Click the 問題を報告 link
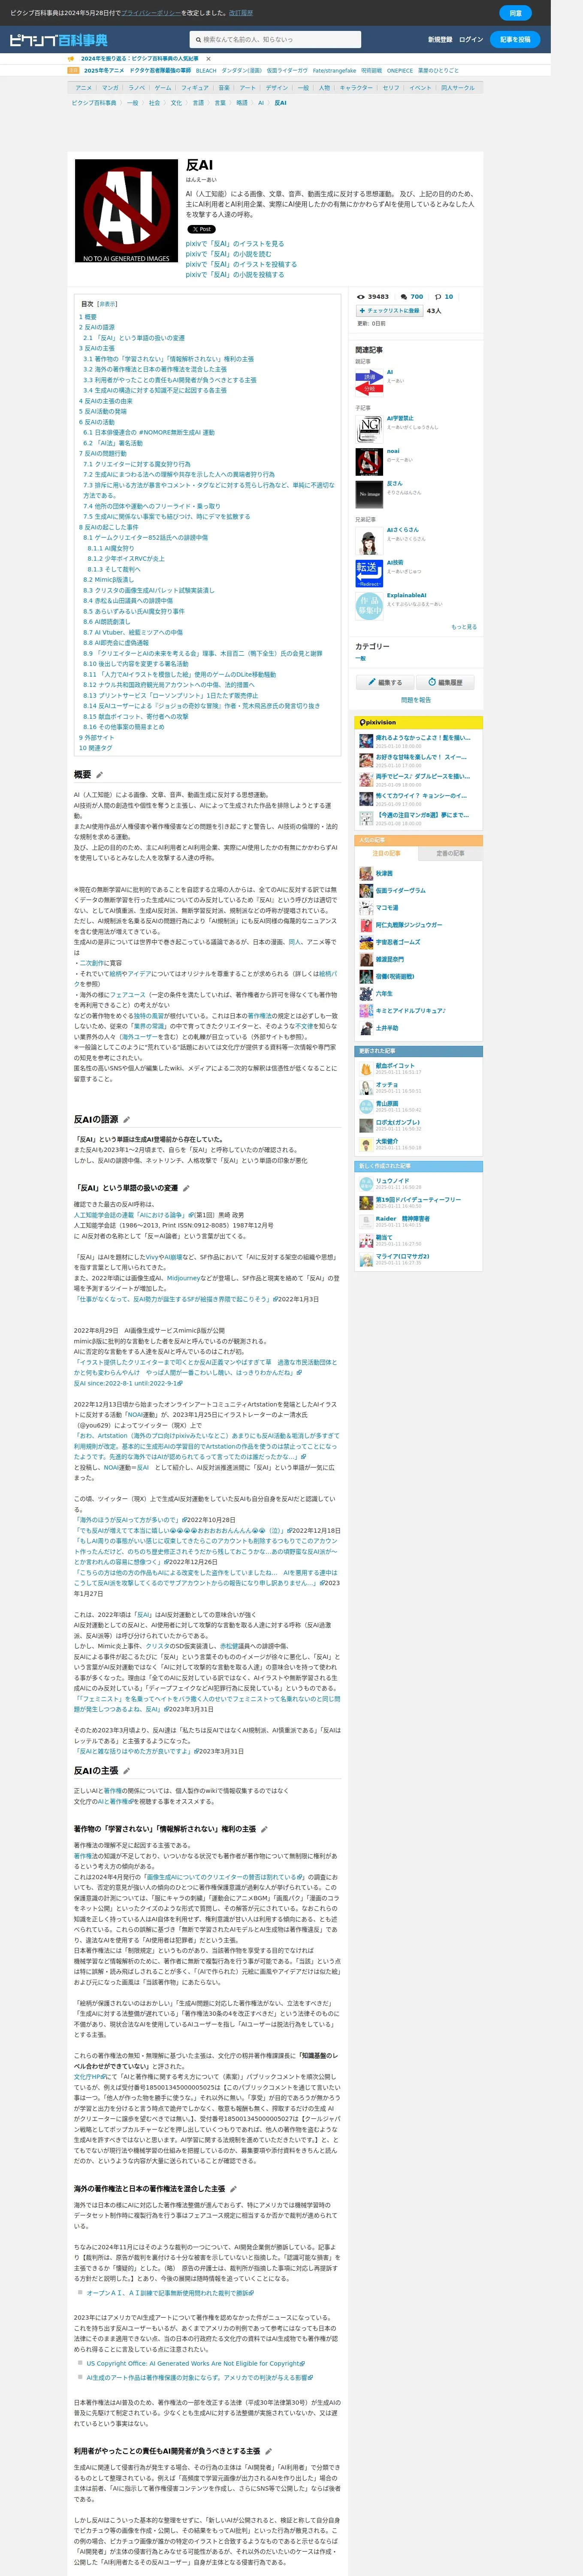The height and width of the screenshot is (2576, 583). 416,700
